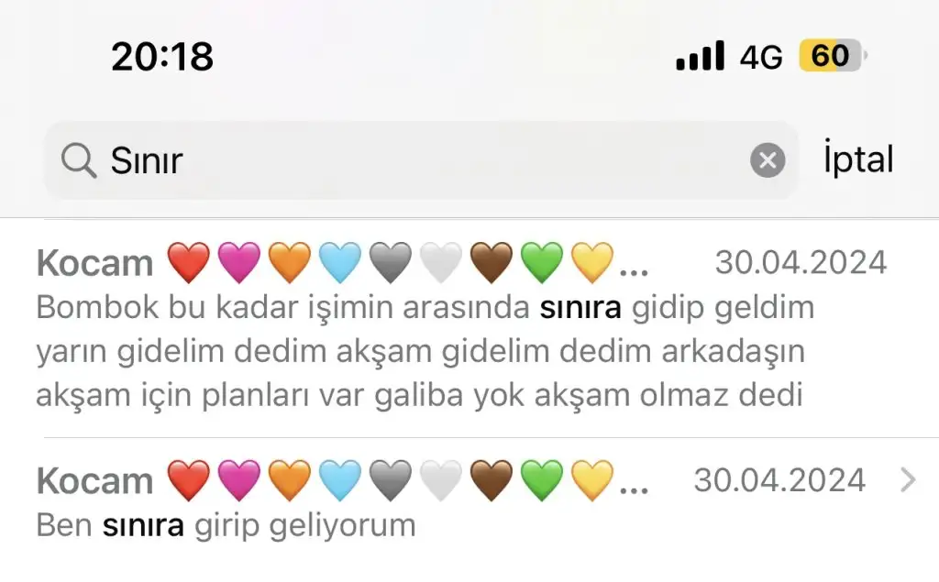Tap the cellular signal bars icon
The height and width of the screenshot is (582, 939).
(700, 56)
